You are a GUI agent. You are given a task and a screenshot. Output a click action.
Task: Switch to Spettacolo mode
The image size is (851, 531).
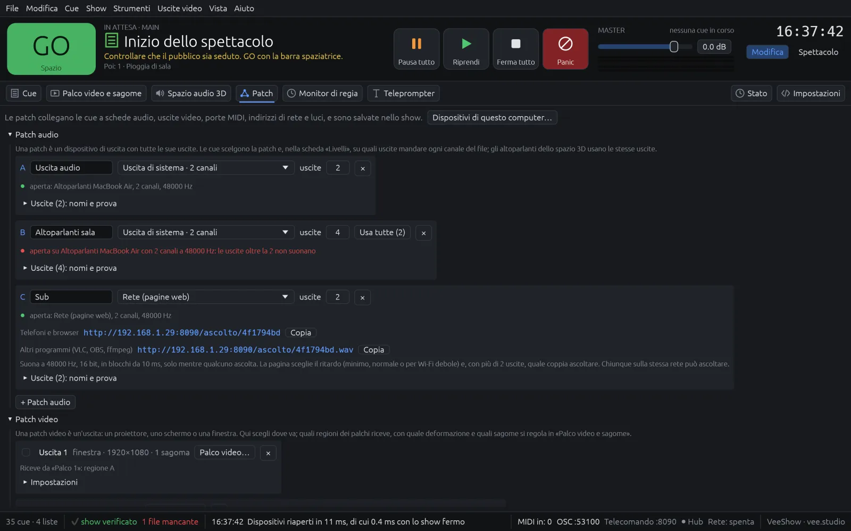(x=818, y=52)
